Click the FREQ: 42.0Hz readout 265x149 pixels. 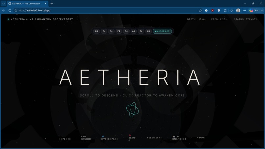tap(220, 19)
